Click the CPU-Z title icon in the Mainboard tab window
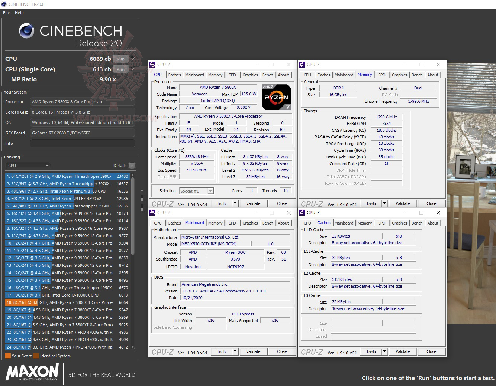This screenshot has width=496, height=386. coord(152,213)
